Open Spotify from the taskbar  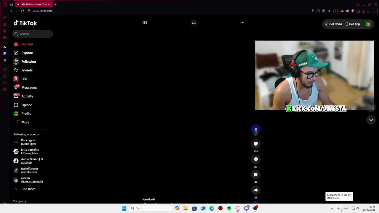coord(229,208)
